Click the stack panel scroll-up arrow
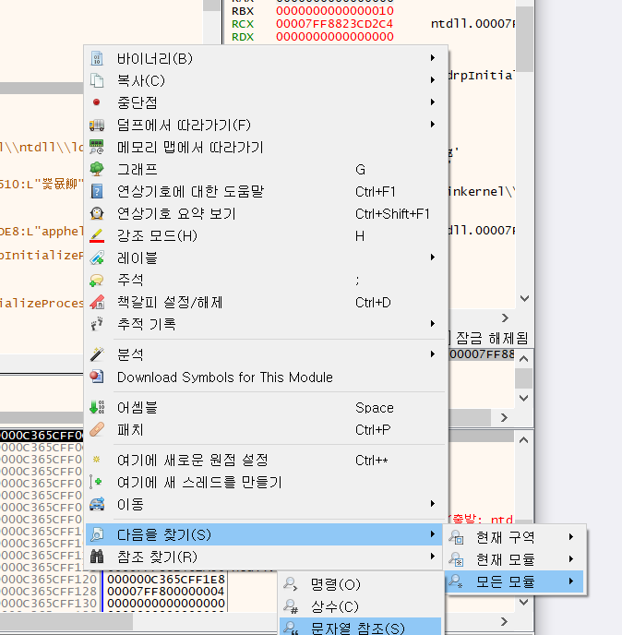622x635 pixels. point(523,440)
